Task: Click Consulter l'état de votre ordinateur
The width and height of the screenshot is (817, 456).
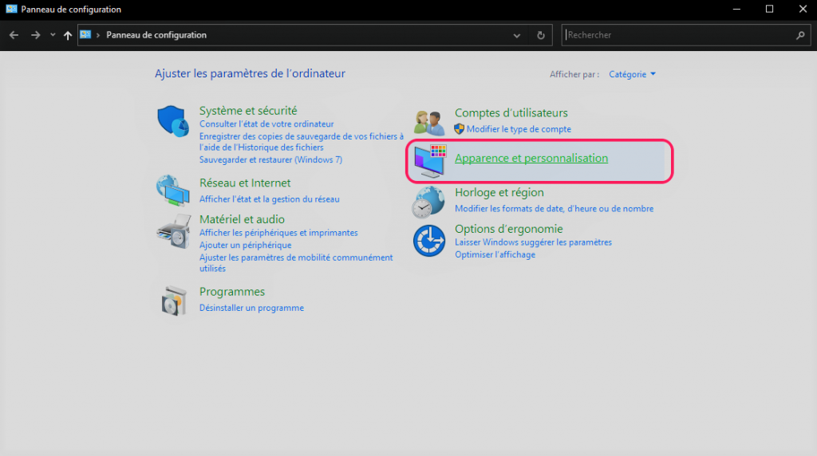Action: coord(266,124)
